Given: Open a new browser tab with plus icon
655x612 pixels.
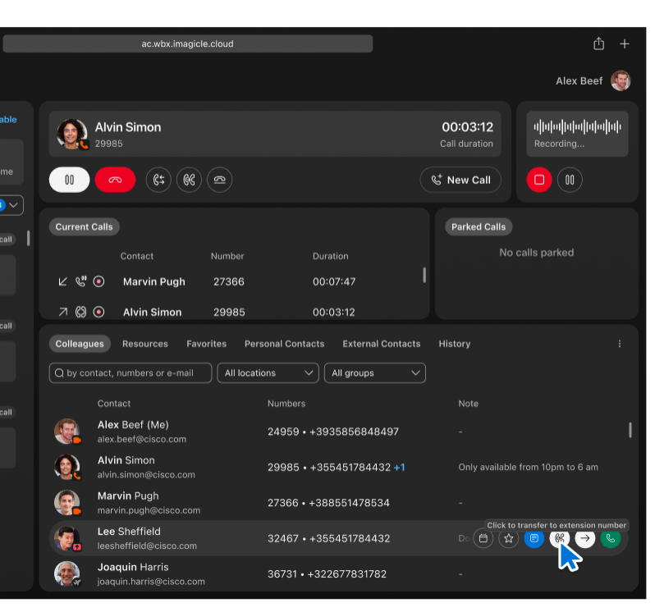Looking at the screenshot, I should click(x=625, y=43).
